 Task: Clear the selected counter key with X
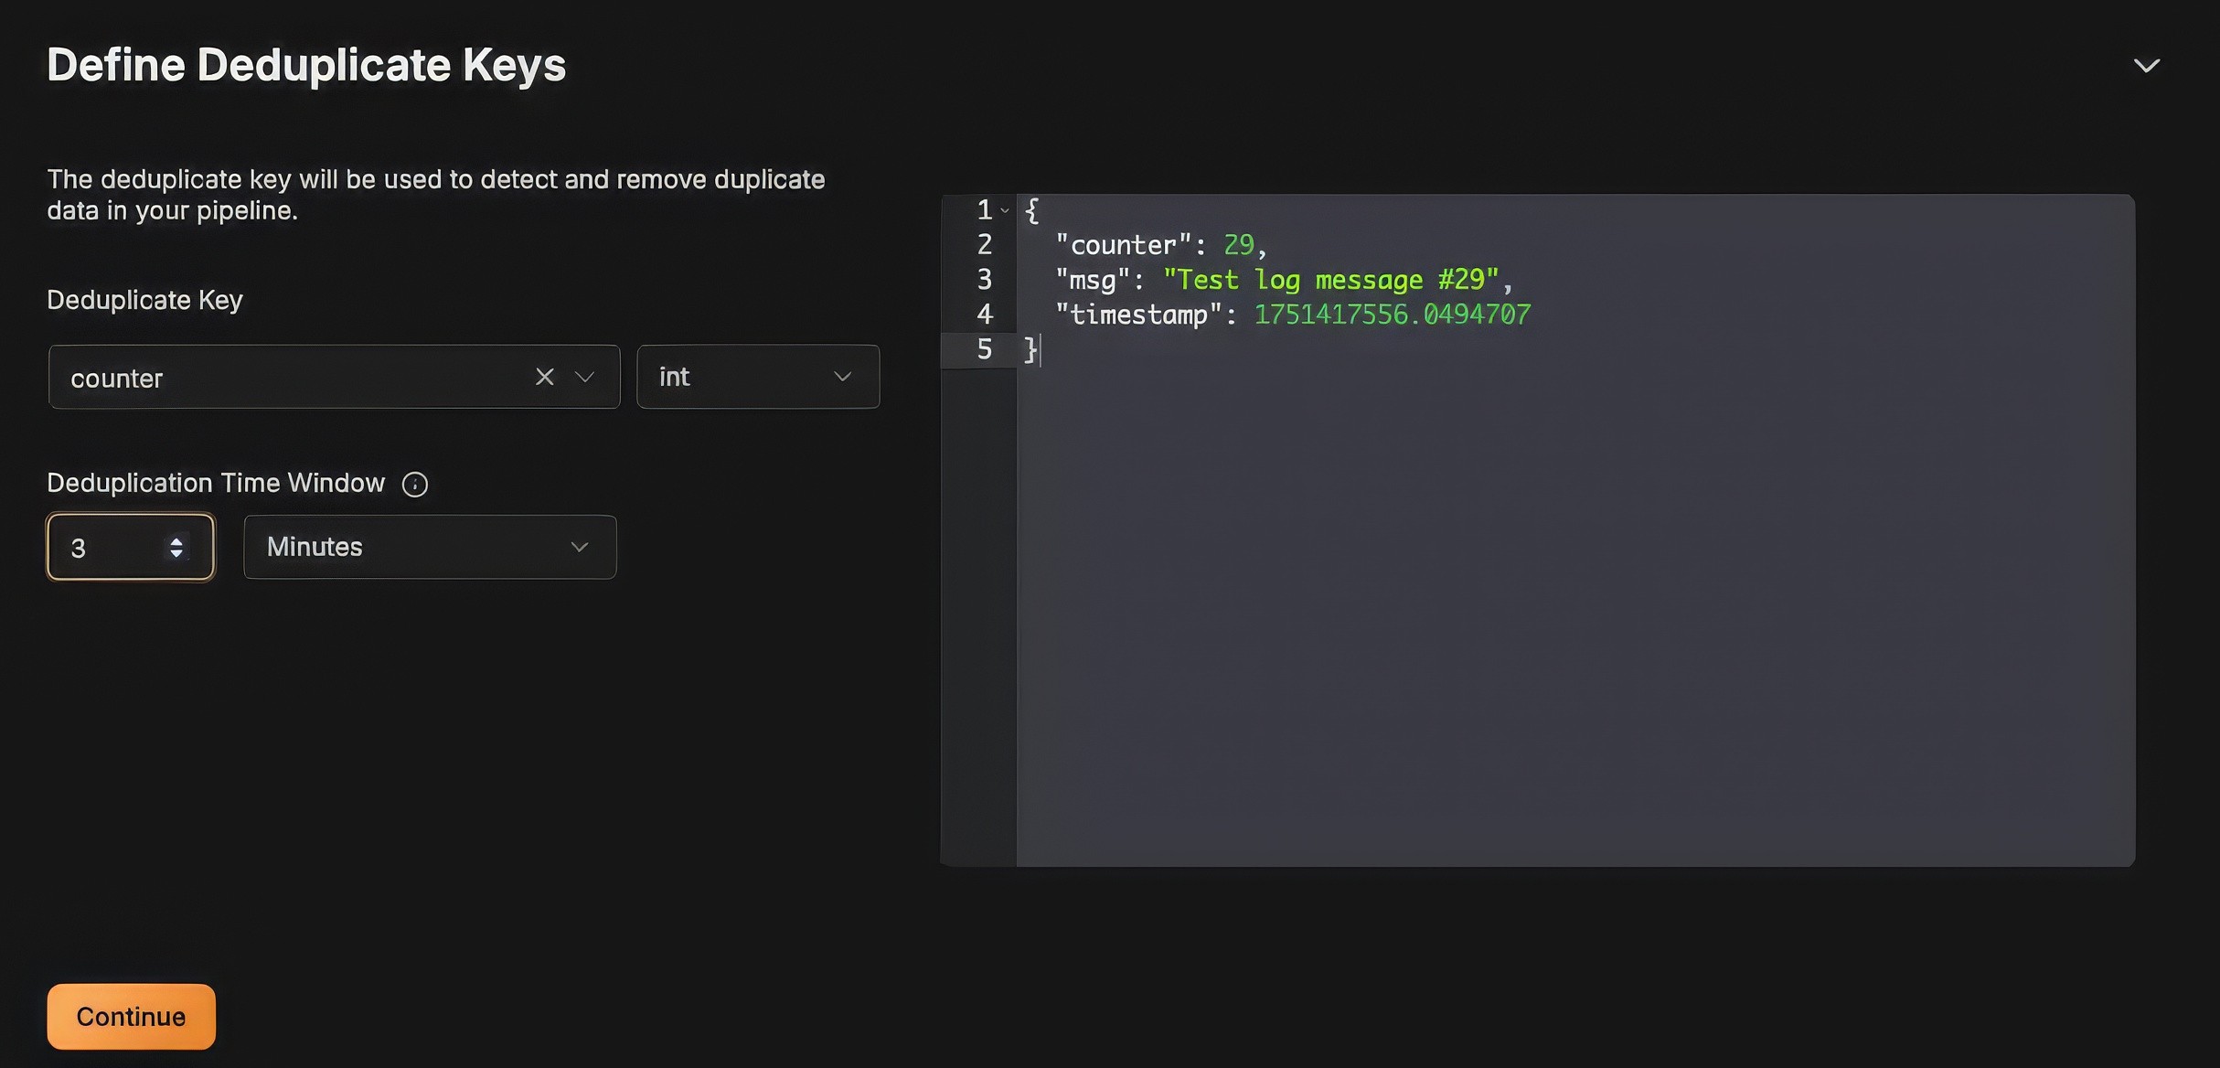tap(544, 377)
